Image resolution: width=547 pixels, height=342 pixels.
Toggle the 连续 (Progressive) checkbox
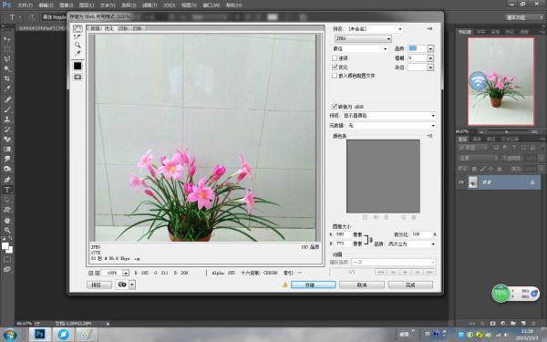335,58
